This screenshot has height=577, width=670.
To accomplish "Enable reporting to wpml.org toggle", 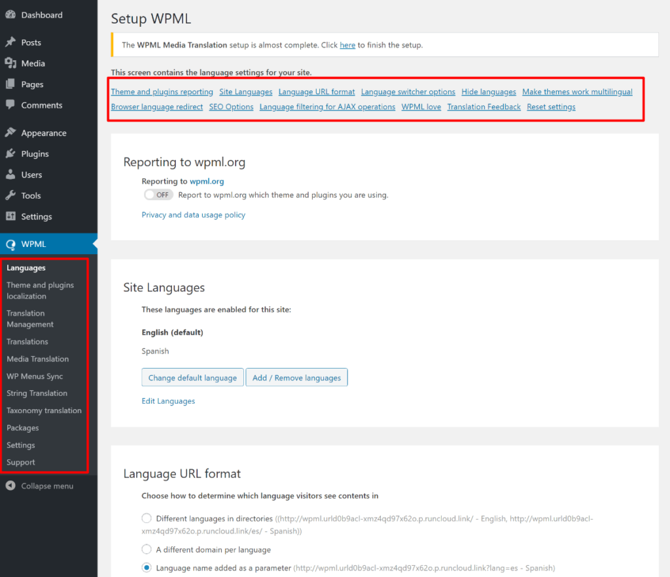I will point(158,194).
